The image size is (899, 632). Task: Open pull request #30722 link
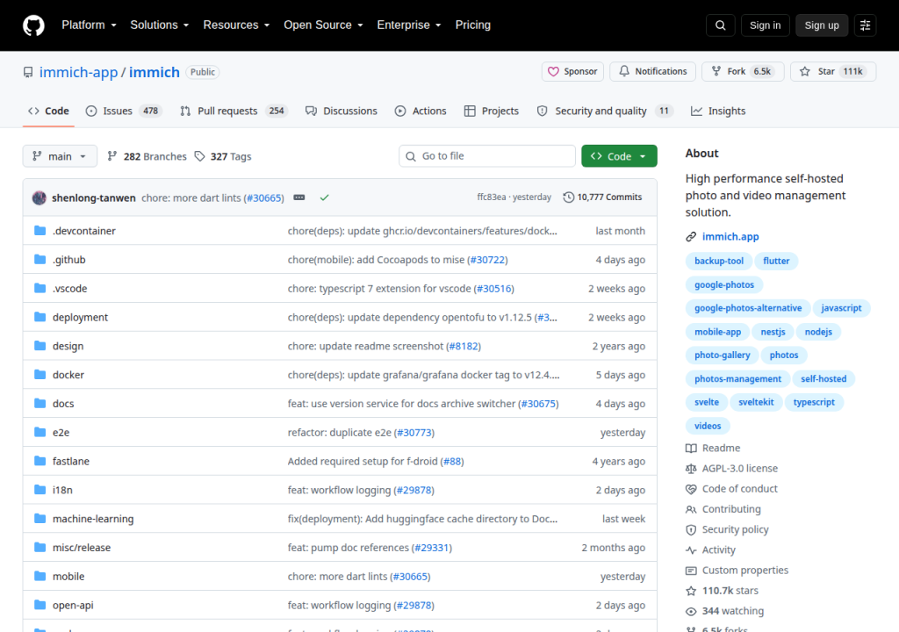487,260
